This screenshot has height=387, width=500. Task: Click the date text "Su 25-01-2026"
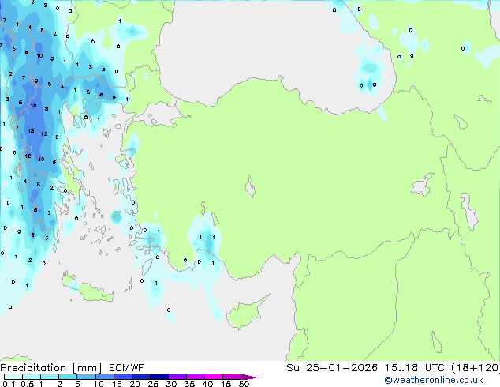pyautogui.click(x=332, y=368)
